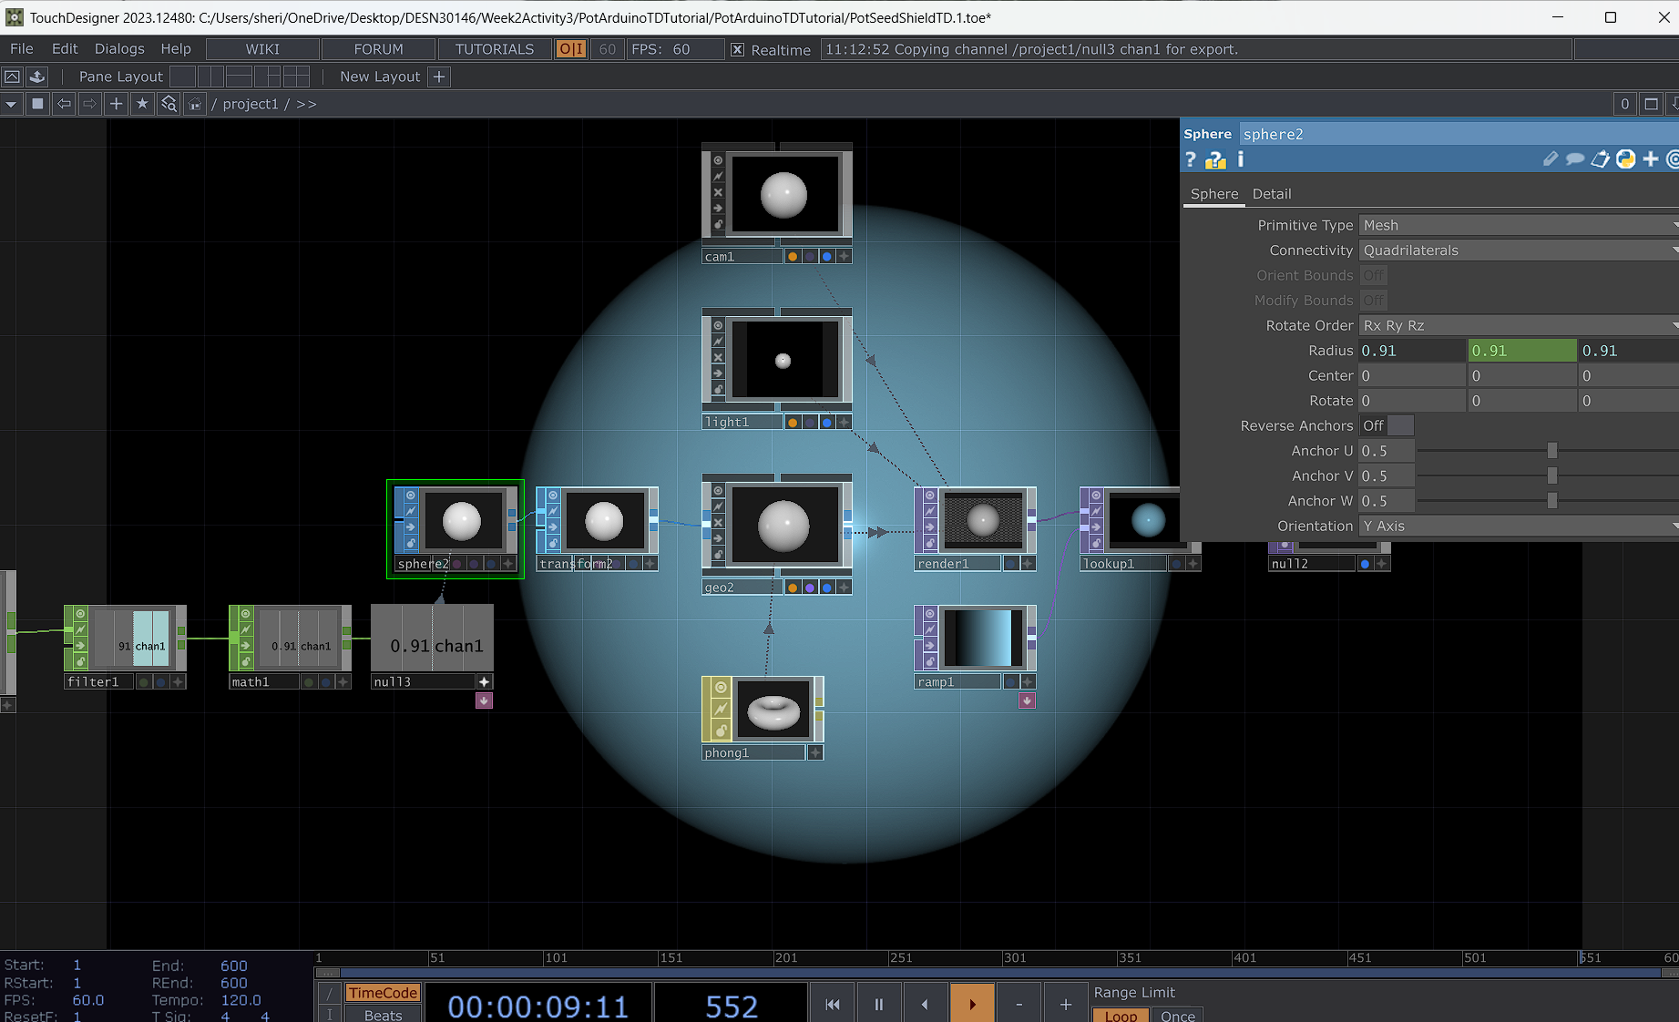The height and width of the screenshot is (1022, 1679).
Task: Select the Once range limit button
Action: [1177, 1016]
